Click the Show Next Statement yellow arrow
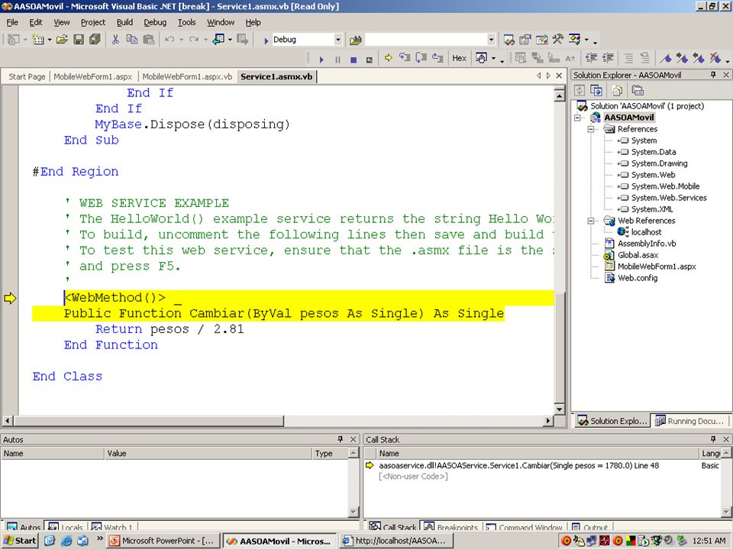This screenshot has height=550, width=733. pos(388,58)
